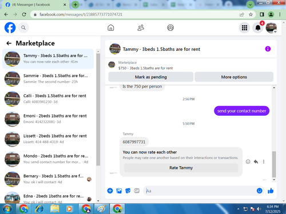Open the Chrome three-dot menu

pos(280,14)
